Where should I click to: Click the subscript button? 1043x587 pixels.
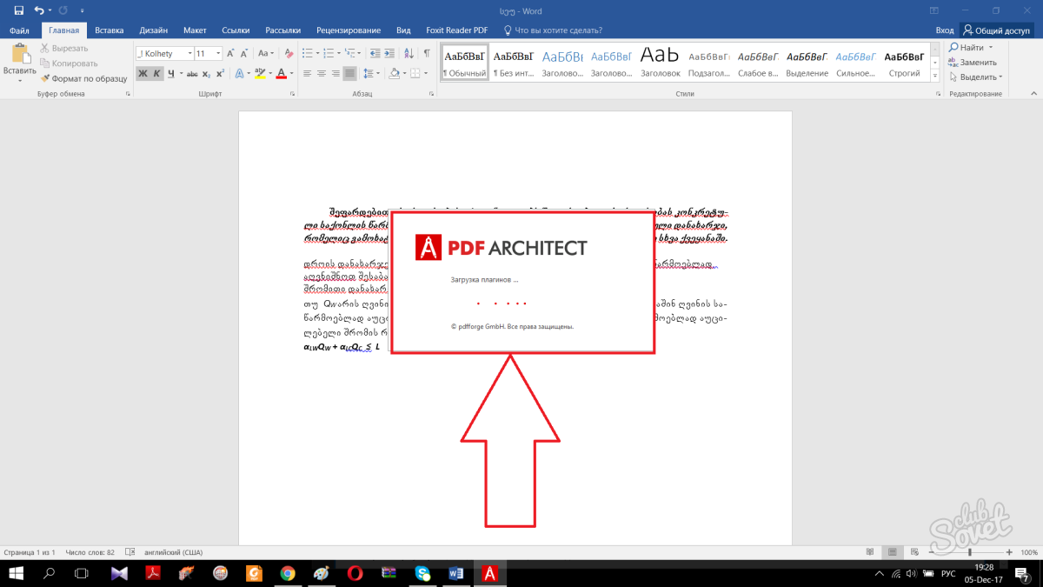coord(204,74)
